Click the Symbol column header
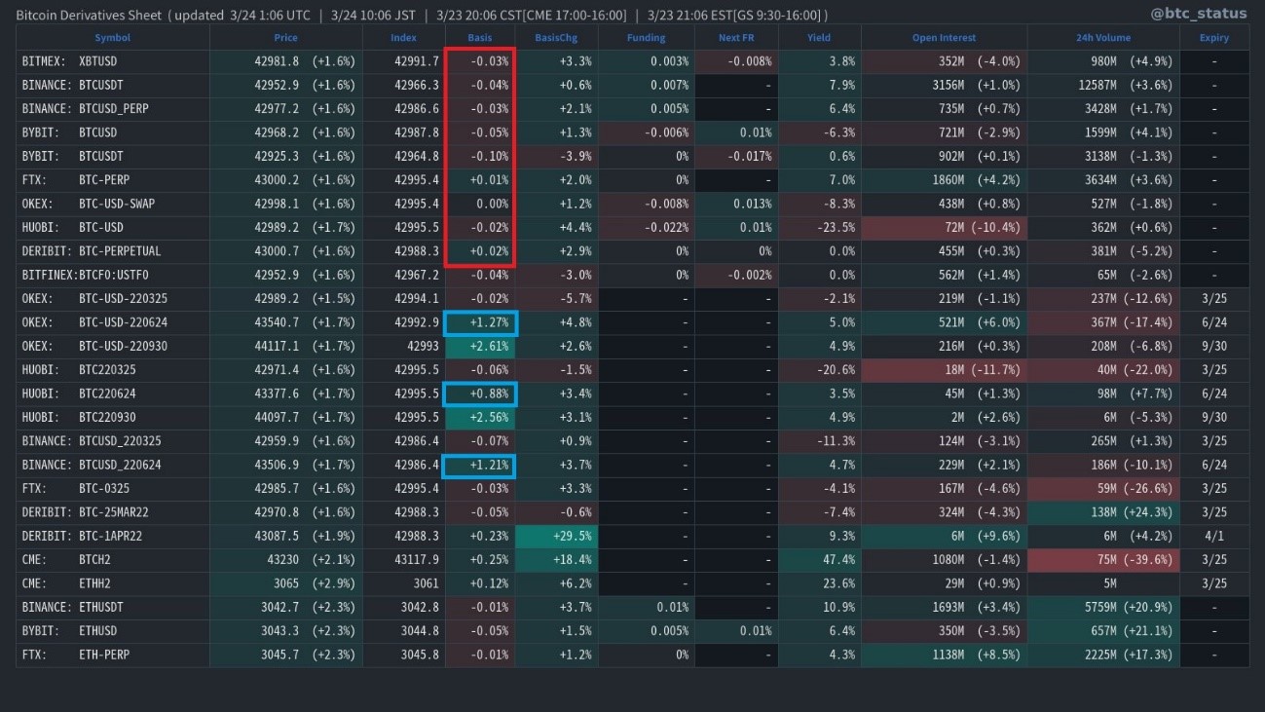 tap(112, 38)
